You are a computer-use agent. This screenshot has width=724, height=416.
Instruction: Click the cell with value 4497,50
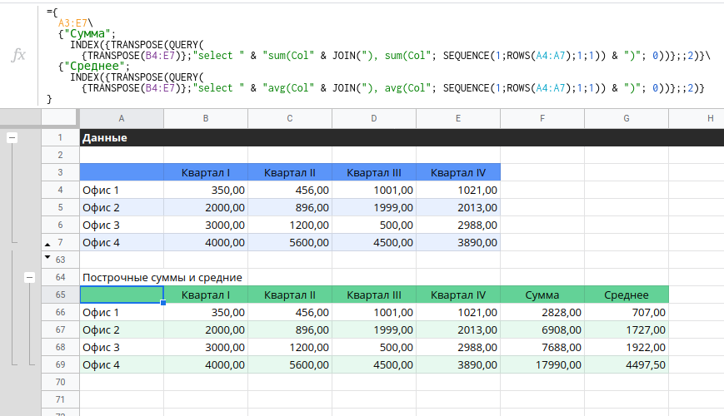(627, 364)
